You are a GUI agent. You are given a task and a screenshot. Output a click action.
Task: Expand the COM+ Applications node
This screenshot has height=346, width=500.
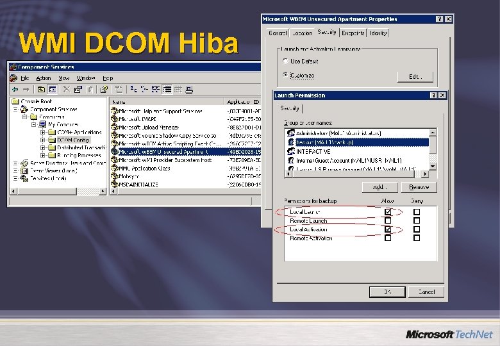43,132
